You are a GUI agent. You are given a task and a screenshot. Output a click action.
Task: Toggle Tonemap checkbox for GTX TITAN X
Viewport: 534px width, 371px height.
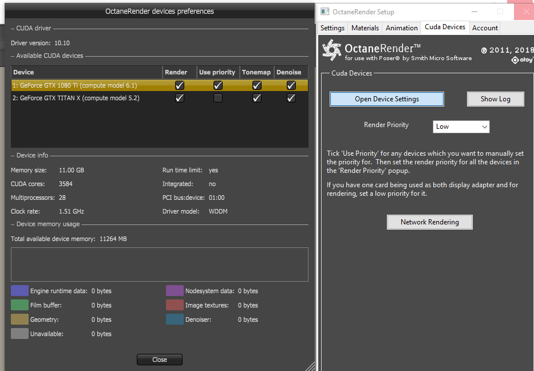[257, 98]
